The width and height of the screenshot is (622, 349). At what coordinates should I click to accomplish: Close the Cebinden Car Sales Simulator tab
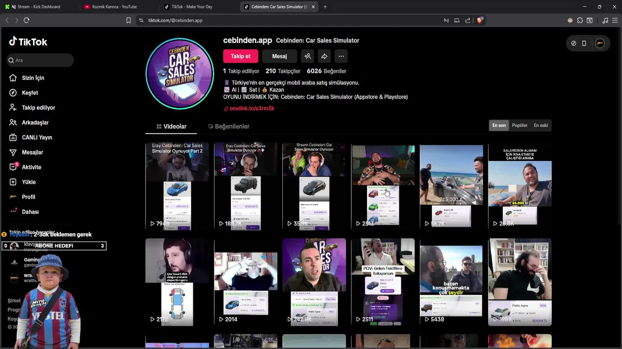(313, 7)
